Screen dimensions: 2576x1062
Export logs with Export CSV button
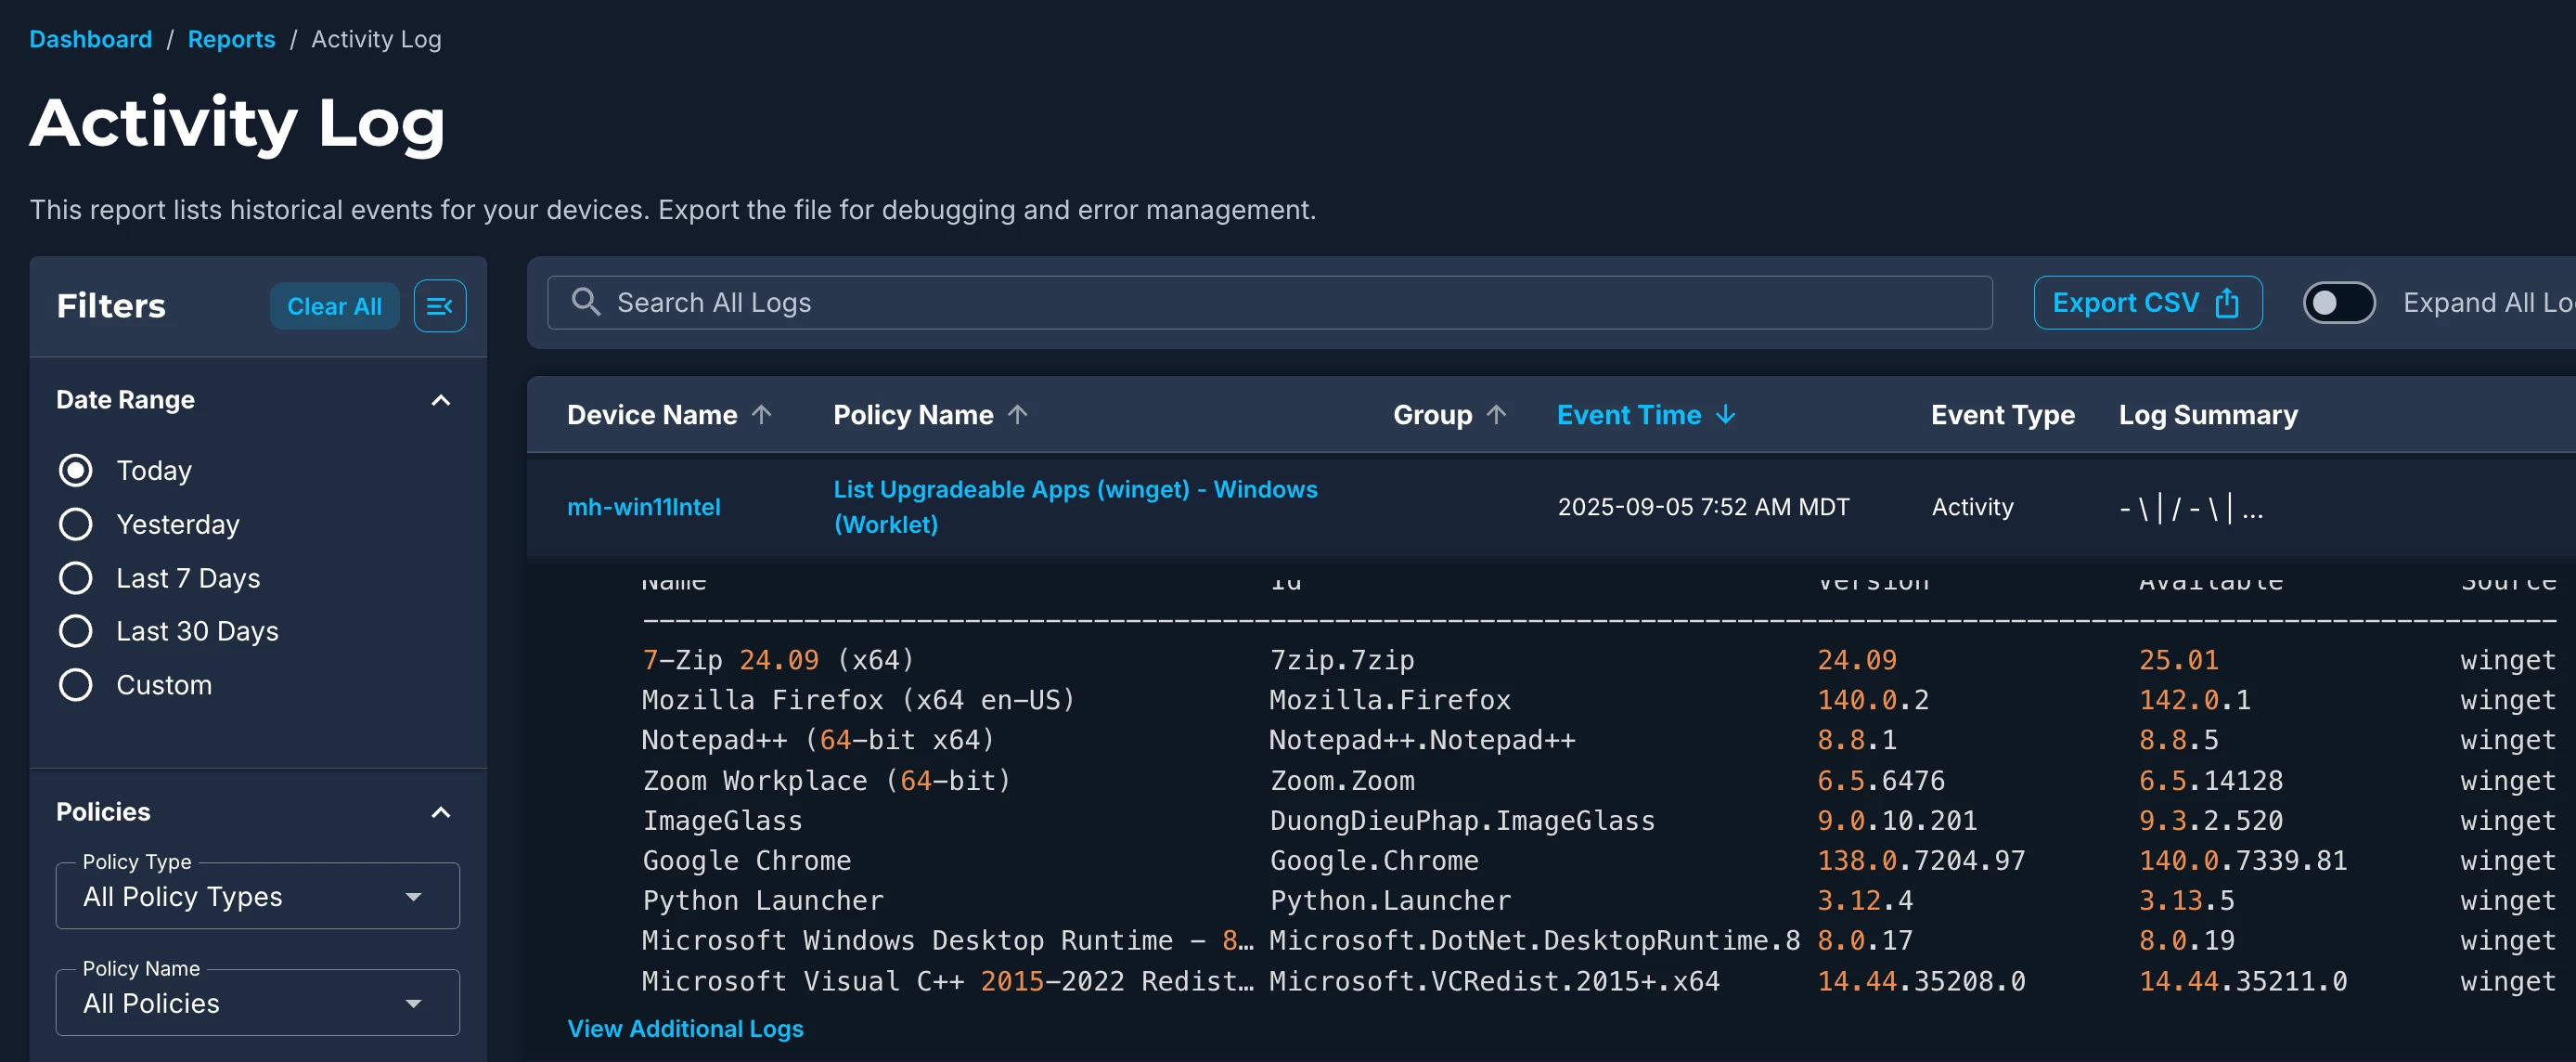[x=2147, y=302]
